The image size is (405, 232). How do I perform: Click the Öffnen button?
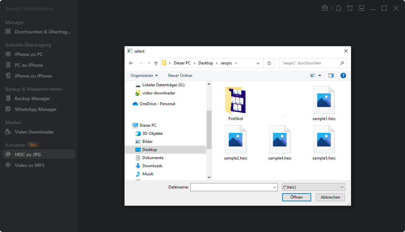296,197
